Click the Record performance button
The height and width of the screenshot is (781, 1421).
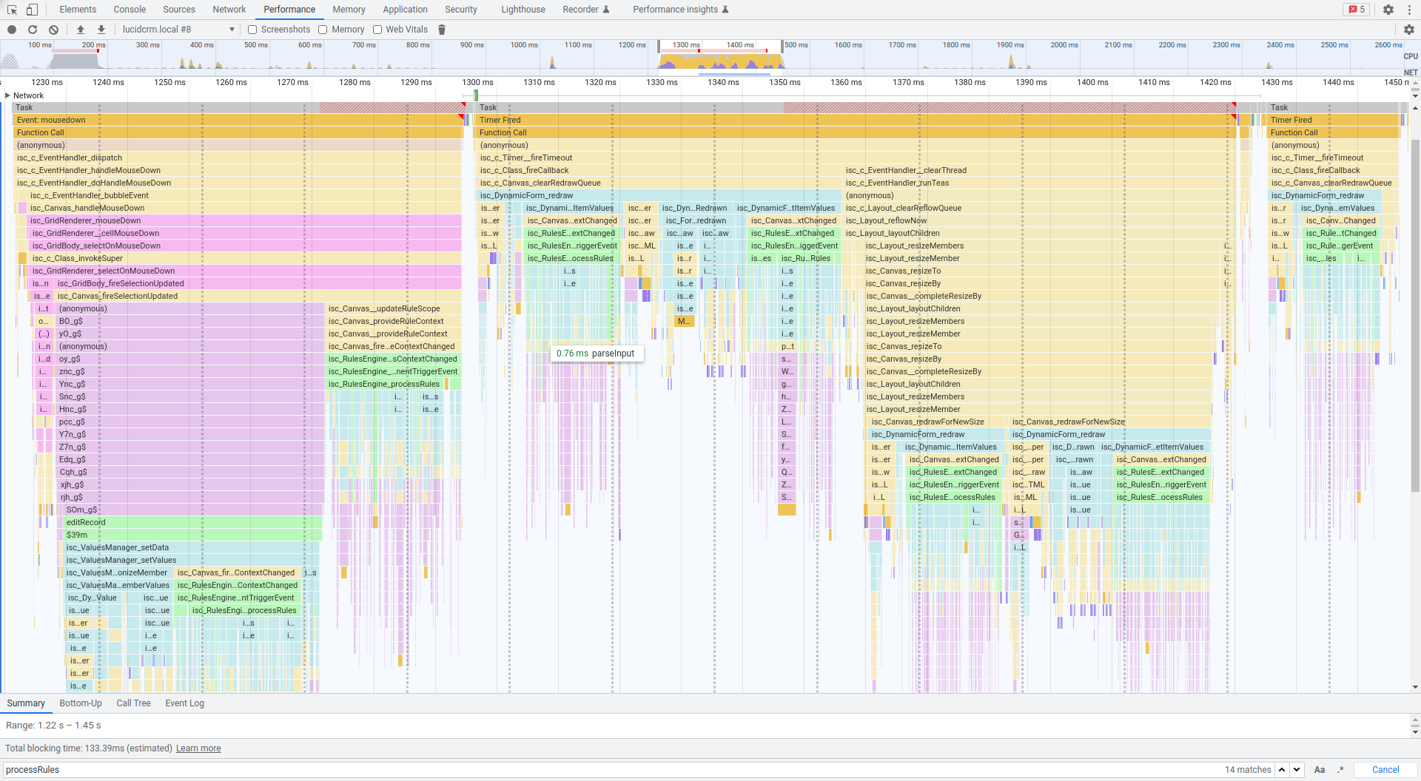coord(12,30)
